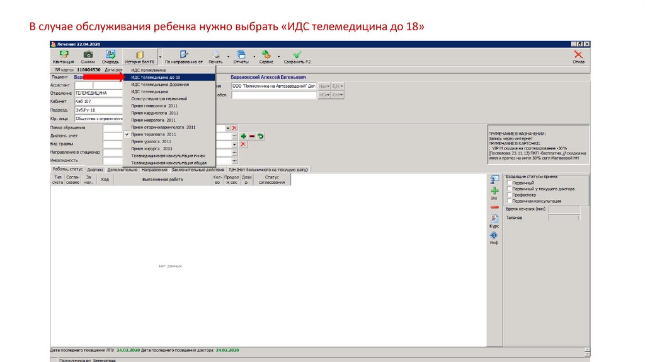Click the green plus Ins icon
This screenshot has height=362, width=645.
tap(494, 190)
